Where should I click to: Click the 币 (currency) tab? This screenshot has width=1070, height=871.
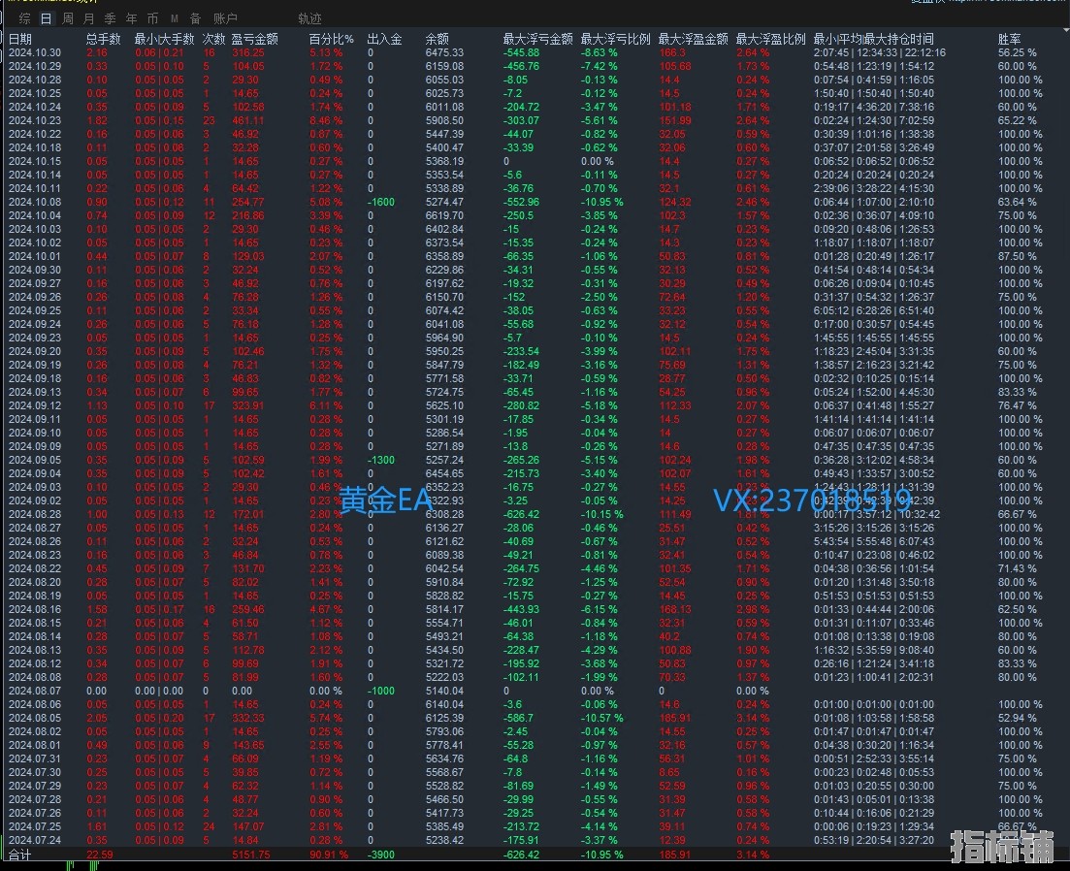(x=152, y=18)
